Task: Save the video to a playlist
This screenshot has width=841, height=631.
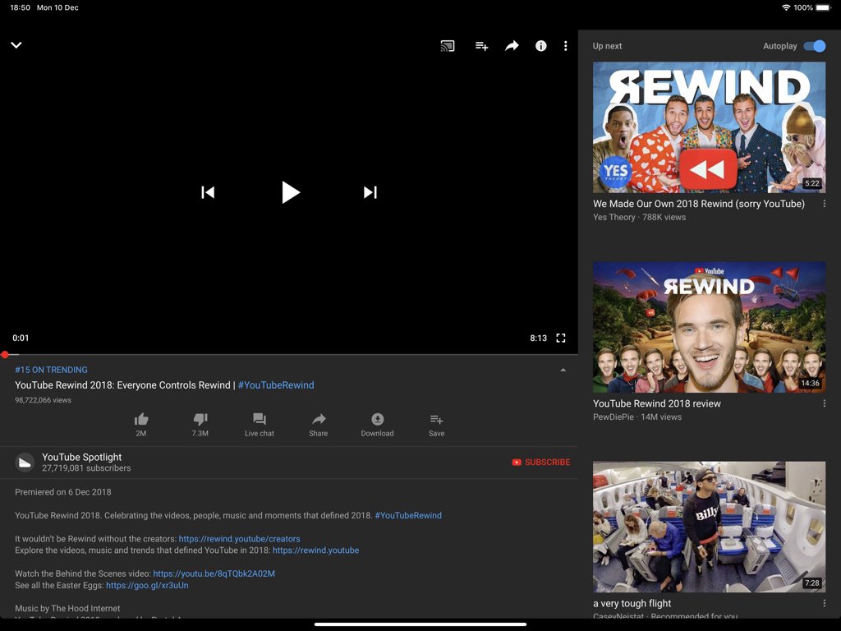Action: point(437,425)
